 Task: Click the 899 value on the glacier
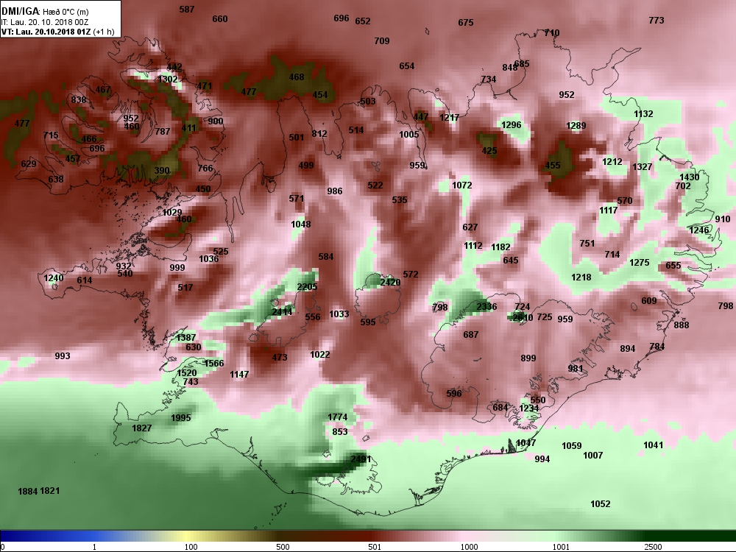[x=528, y=358]
